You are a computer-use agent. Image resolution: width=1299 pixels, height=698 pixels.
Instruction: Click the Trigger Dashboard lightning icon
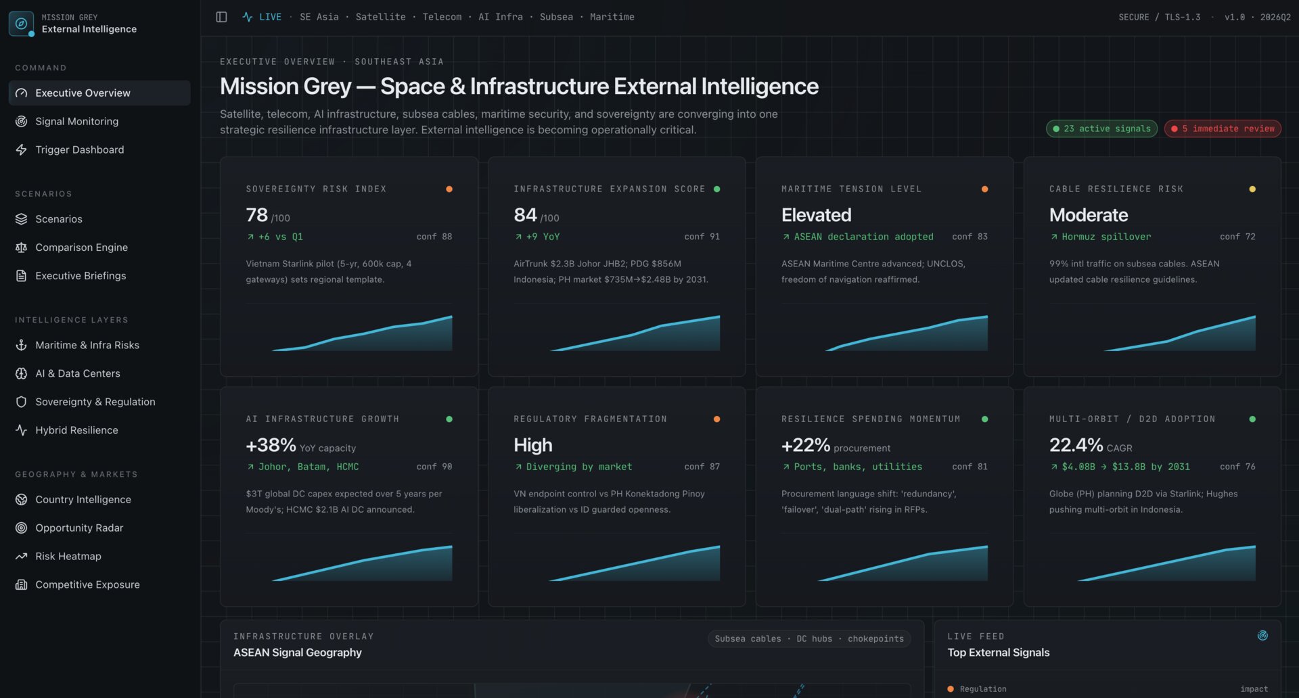[22, 150]
